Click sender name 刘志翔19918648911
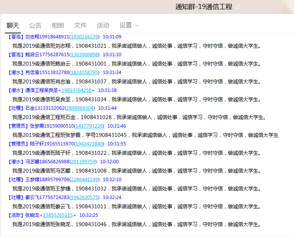294x237 pixels. (x=47, y=37)
